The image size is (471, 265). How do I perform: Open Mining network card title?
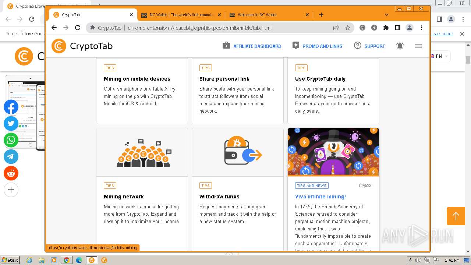coord(124,197)
